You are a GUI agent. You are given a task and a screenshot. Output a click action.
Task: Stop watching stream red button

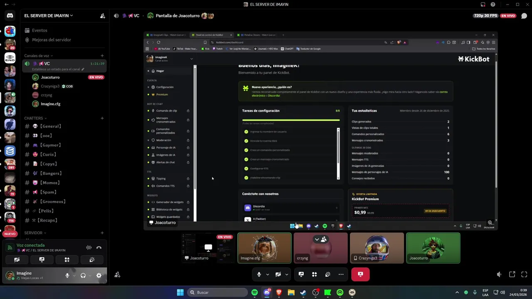[360, 274]
